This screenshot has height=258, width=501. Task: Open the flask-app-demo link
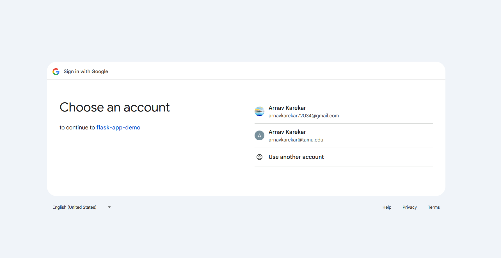click(x=118, y=127)
